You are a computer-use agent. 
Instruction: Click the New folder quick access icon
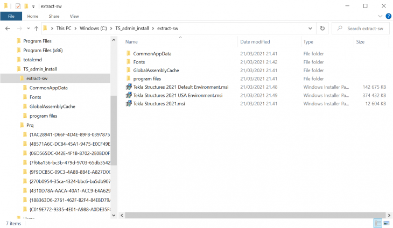[26, 6]
